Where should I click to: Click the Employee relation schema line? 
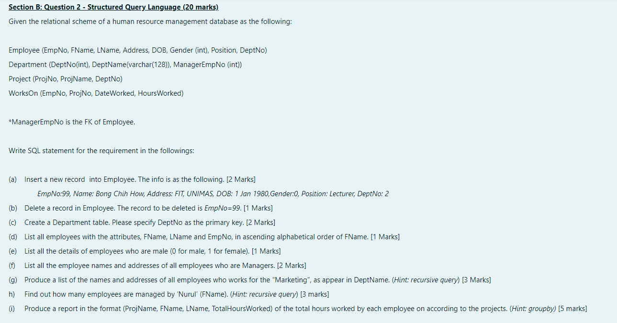point(138,50)
